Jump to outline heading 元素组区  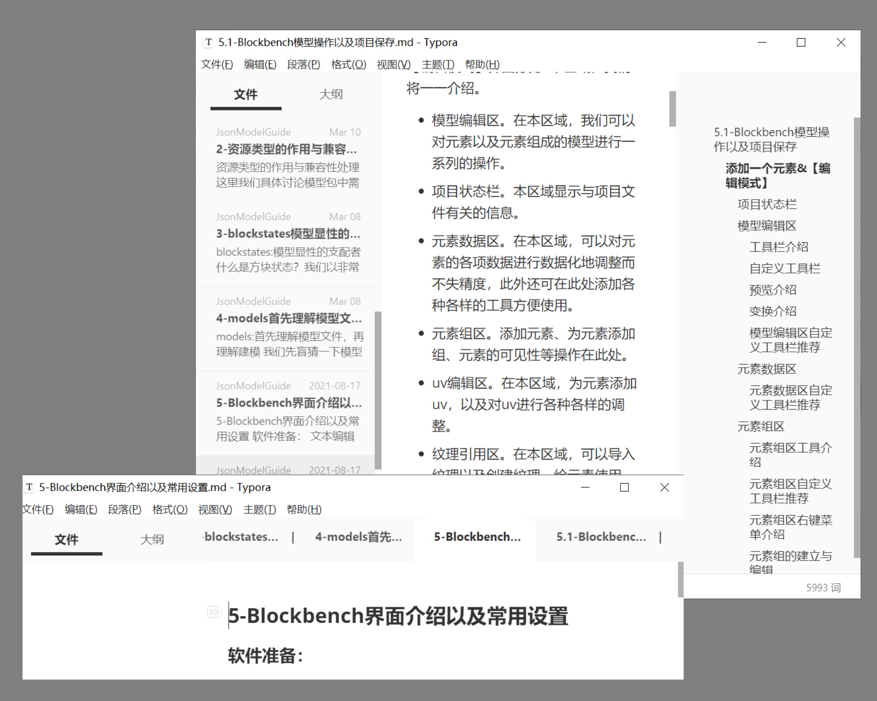tap(761, 426)
